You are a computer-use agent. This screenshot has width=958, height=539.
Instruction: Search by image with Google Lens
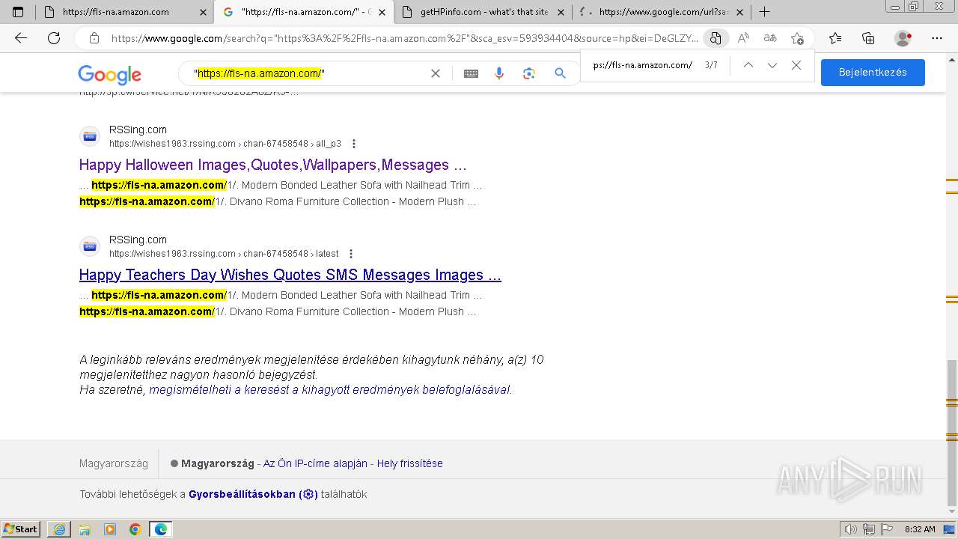coord(529,73)
